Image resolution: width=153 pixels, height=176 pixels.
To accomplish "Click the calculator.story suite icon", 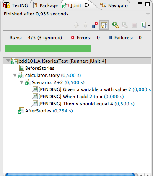I will pos(21,75).
